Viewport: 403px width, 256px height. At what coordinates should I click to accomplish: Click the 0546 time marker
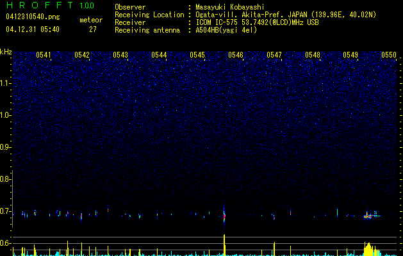[236, 55]
